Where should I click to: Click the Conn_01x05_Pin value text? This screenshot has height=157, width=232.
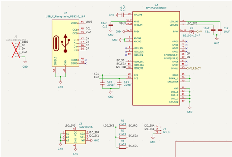[x=16, y=40]
